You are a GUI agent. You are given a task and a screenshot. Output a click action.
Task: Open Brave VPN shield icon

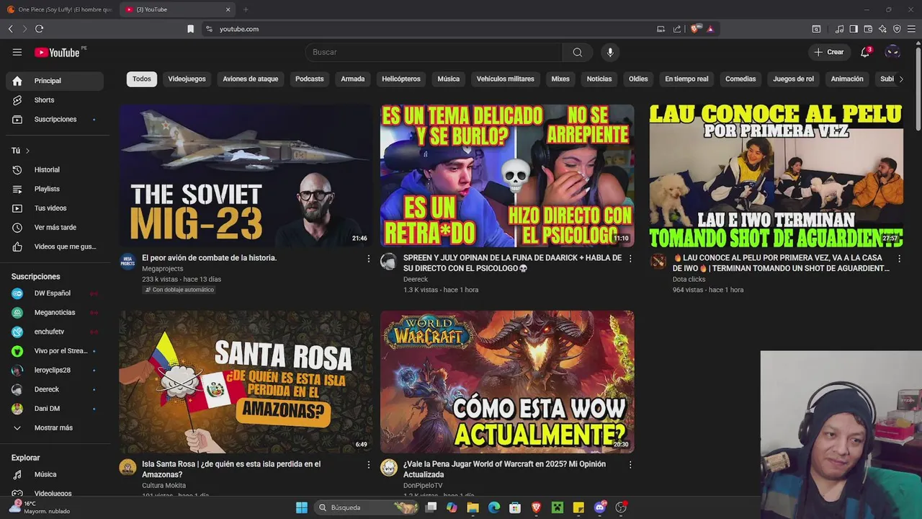pos(897,29)
